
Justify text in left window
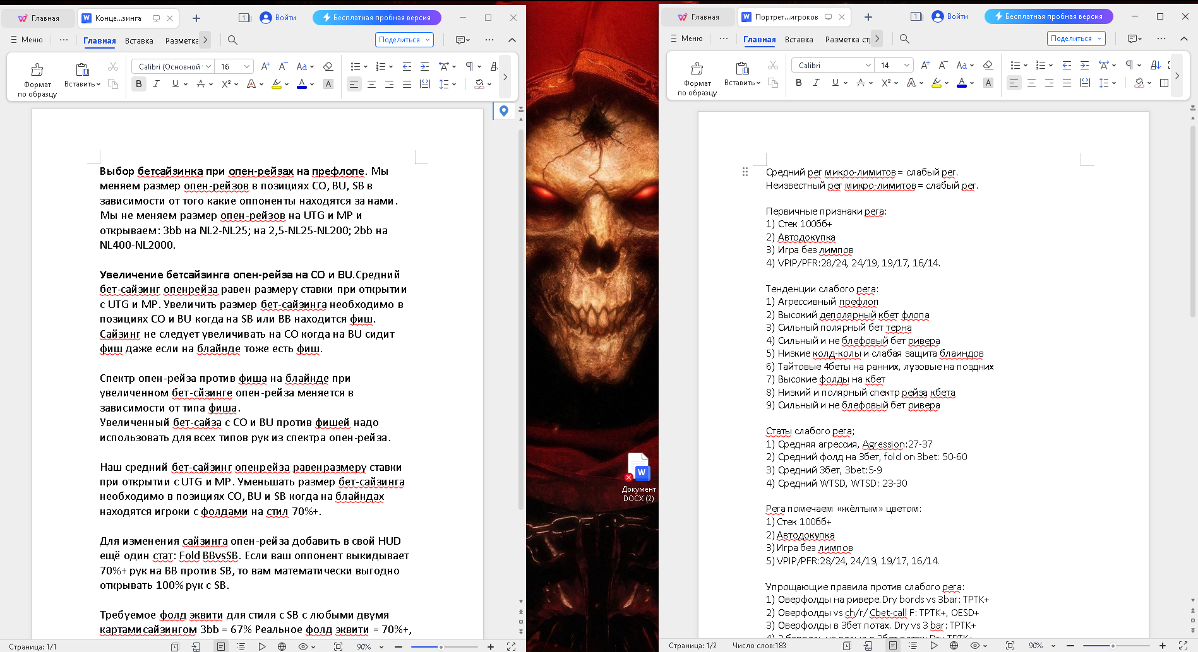click(x=407, y=84)
